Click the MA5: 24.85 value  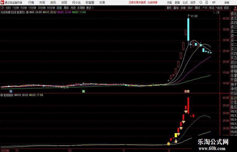36,12
